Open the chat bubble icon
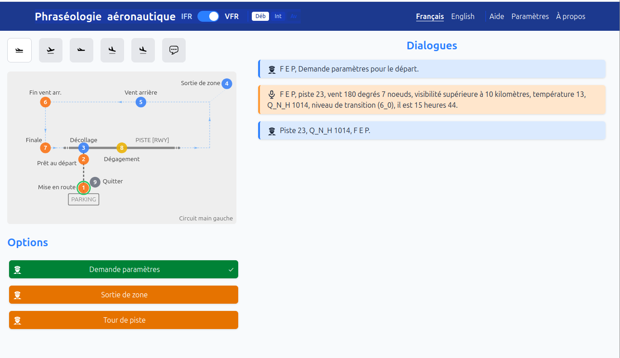The image size is (620, 358). click(x=174, y=50)
